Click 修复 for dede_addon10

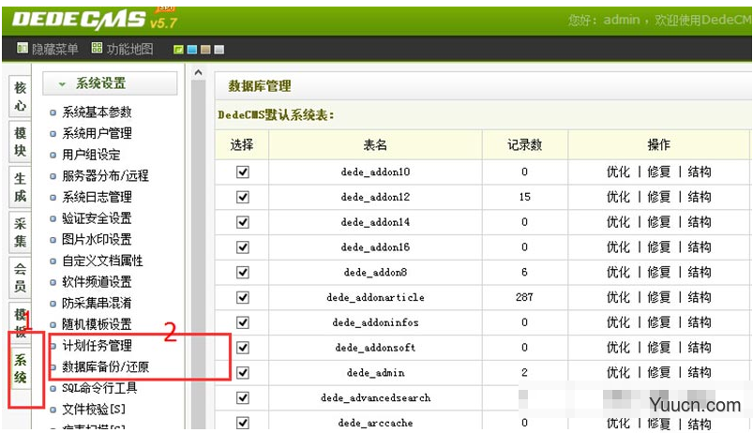[659, 172]
